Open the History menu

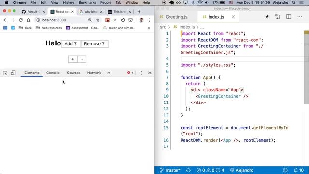pyautogui.click(x=69, y=3)
